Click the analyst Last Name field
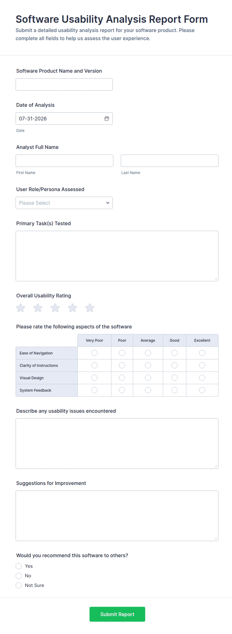 click(170, 161)
